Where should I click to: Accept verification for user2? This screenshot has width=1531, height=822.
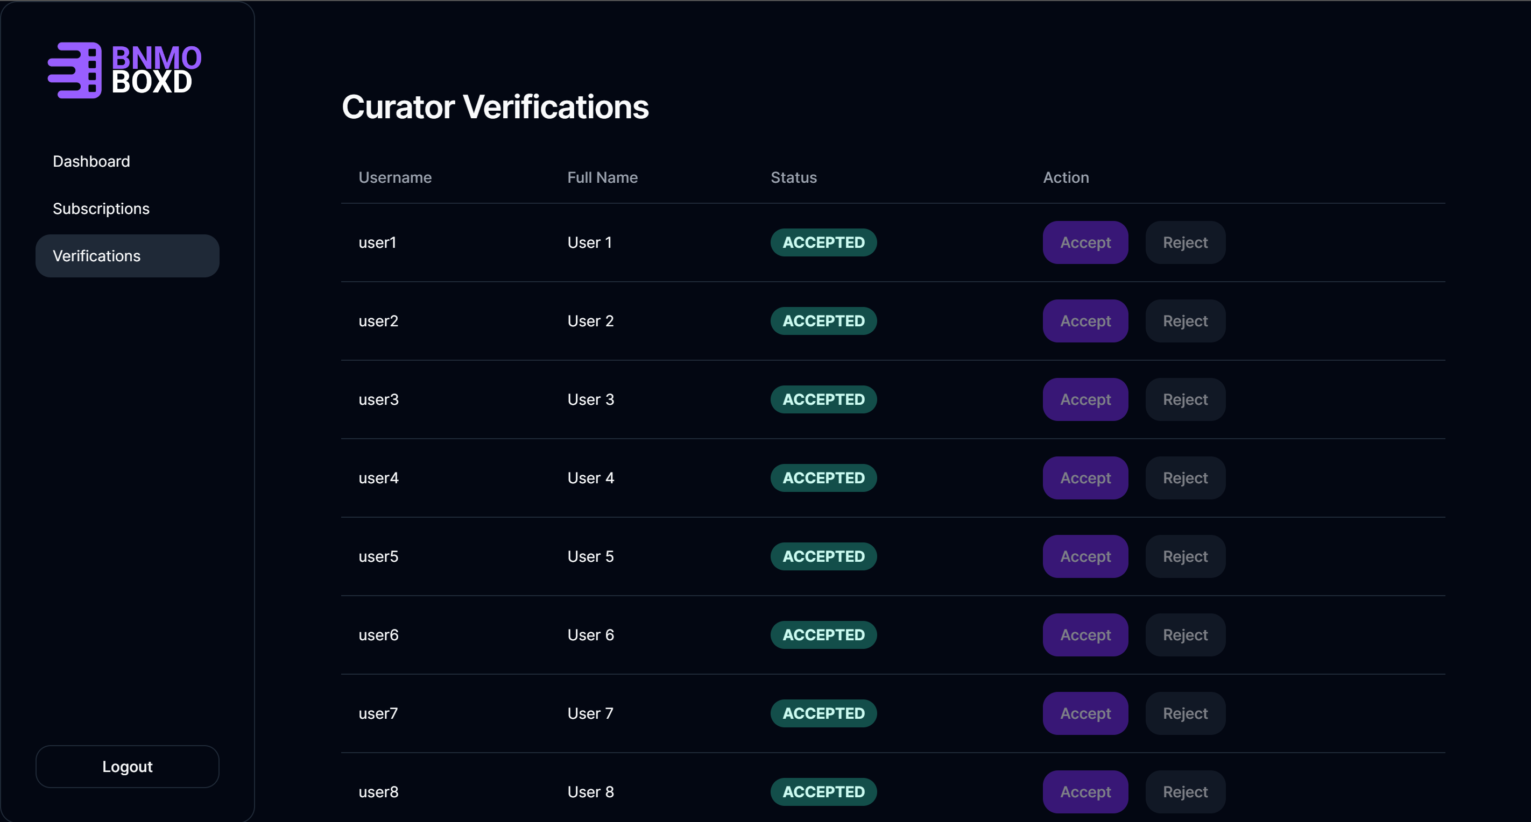pyautogui.click(x=1085, y=321)
